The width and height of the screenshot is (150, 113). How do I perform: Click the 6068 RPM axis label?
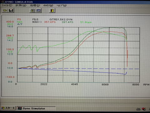pos(105,84)
